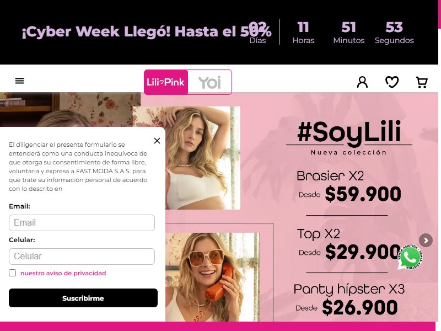Focus the Email input field

coord(82,223)
